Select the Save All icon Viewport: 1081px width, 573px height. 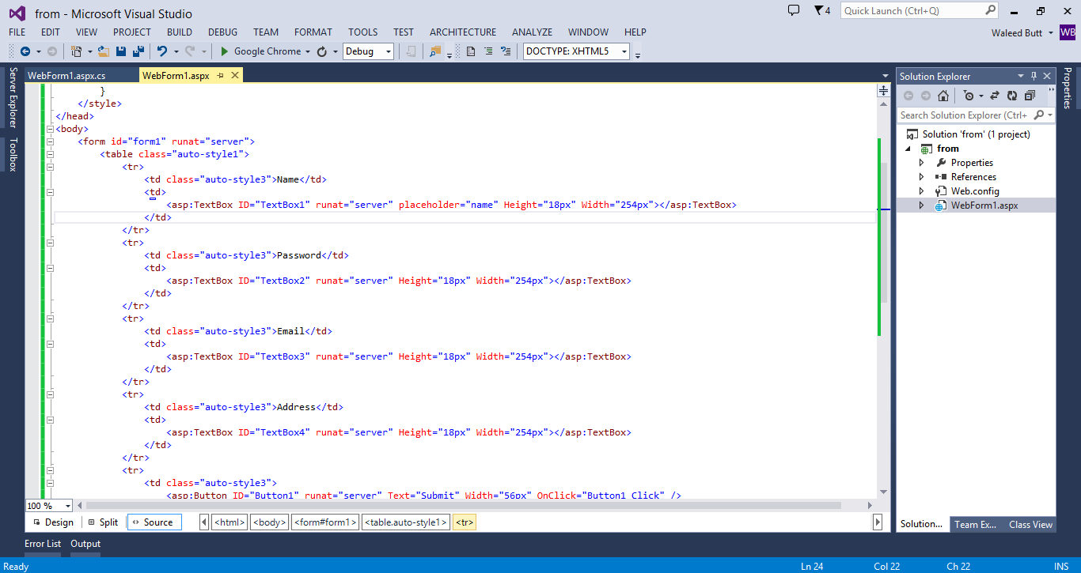[x=136, y=51]
